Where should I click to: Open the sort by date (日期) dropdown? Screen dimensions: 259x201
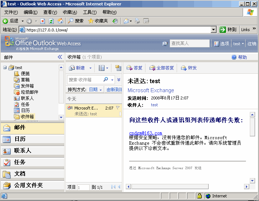point(95,90)
